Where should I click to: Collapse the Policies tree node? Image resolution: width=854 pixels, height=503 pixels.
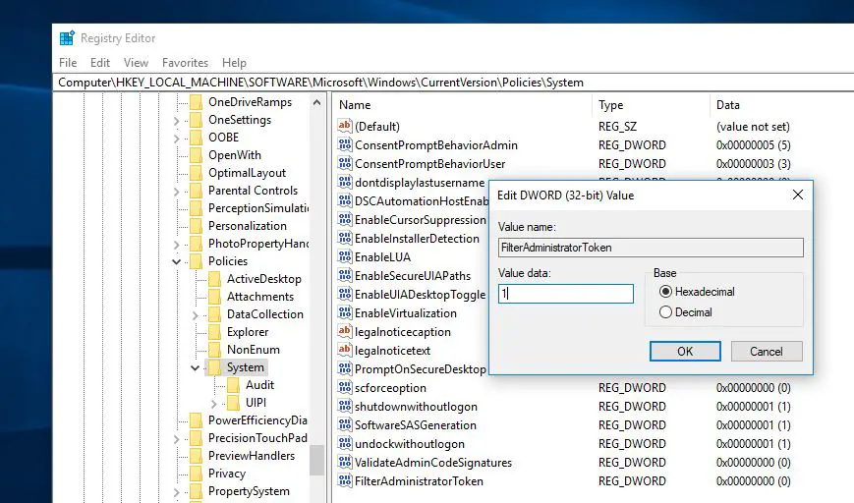click(177, 261)
